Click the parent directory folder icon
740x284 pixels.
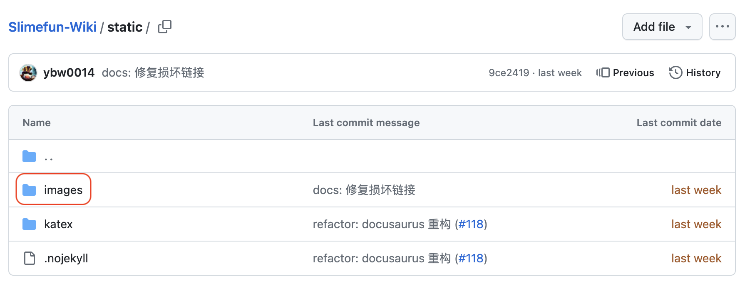(x=29, y=157)
